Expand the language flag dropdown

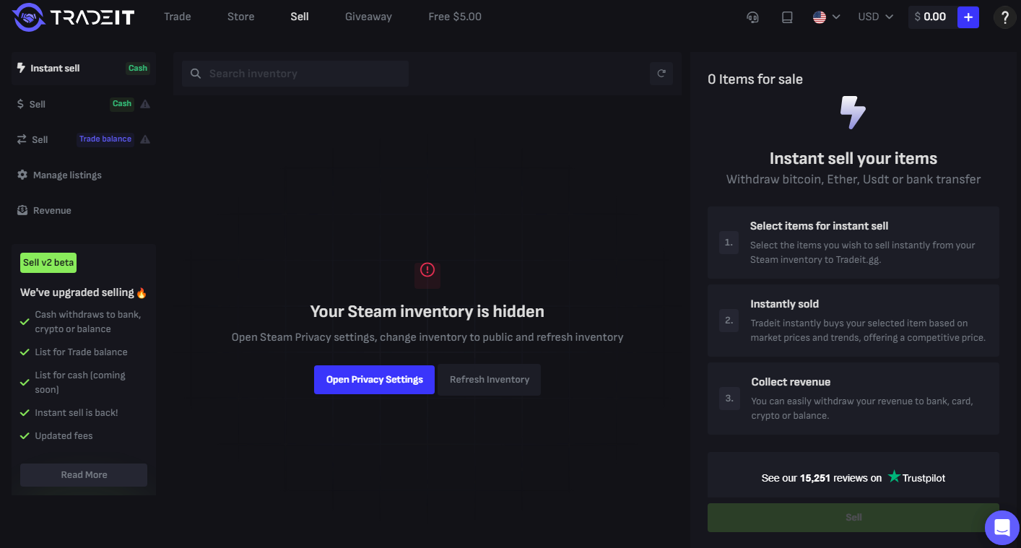(826, 17)
